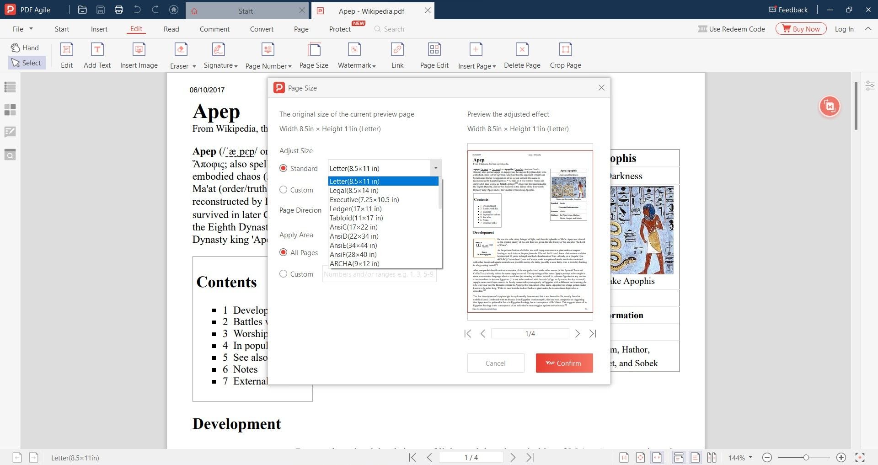Select Legal(8.5×14 in) from the size dropdown
This screenshot has width=878, height=465.
pyautogui.click(x=353, y=190)
